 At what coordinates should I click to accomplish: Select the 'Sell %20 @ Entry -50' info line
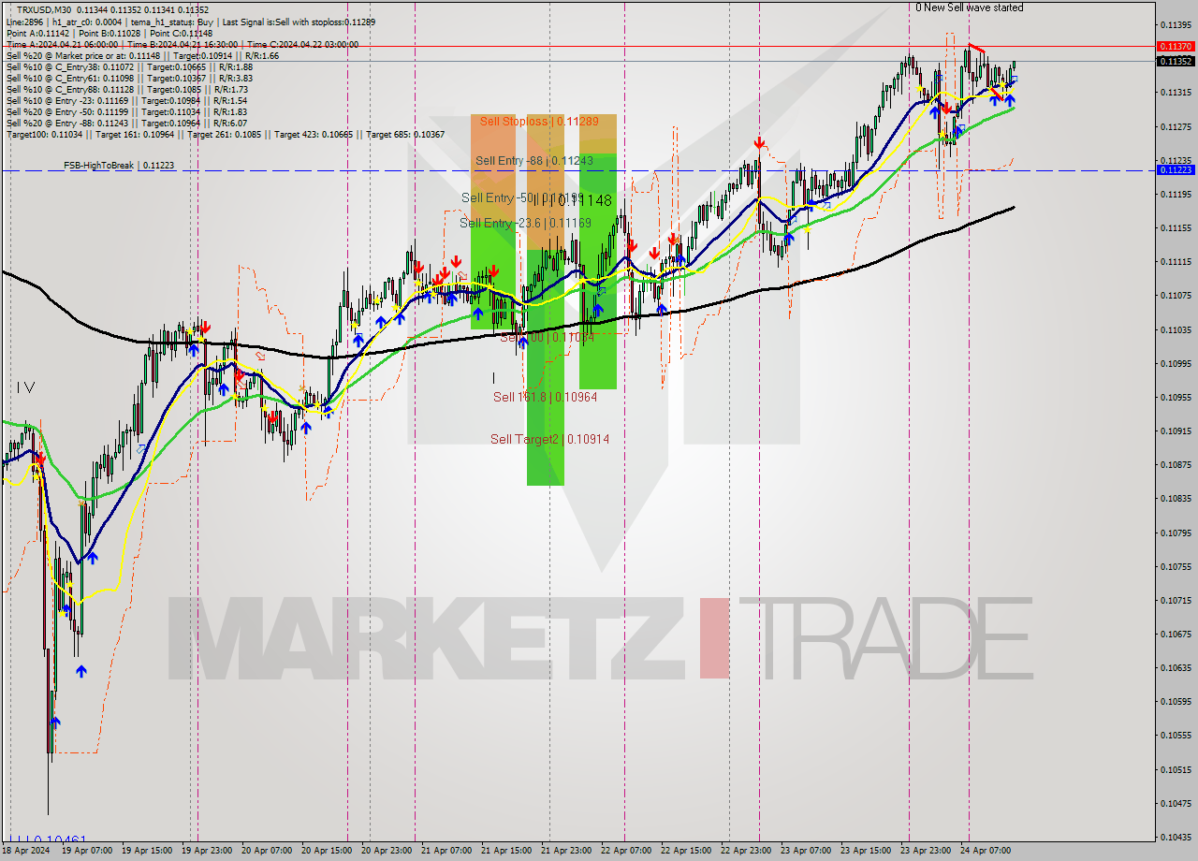click(126, 111)
